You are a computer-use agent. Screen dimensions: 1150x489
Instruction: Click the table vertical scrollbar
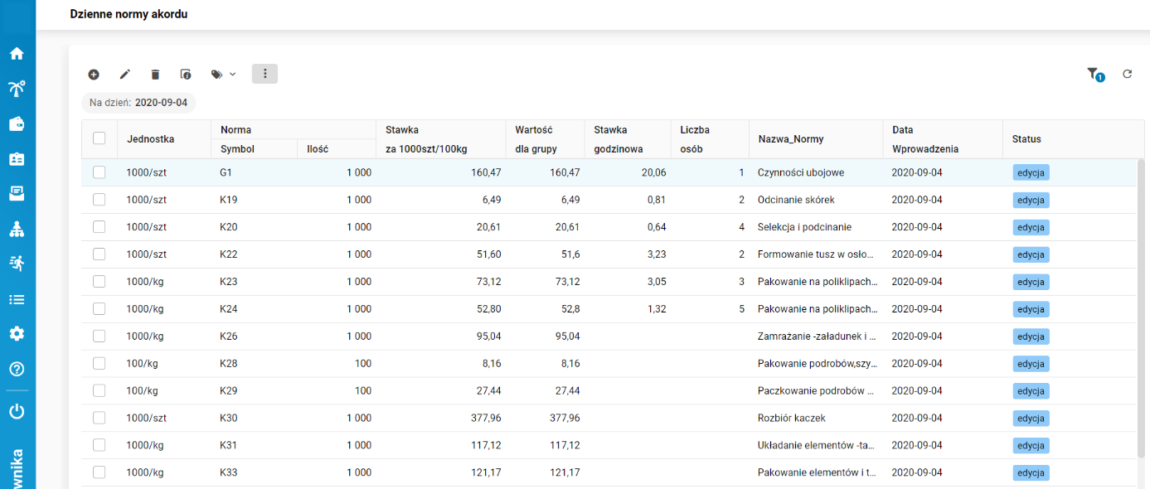pos(1141,307)
